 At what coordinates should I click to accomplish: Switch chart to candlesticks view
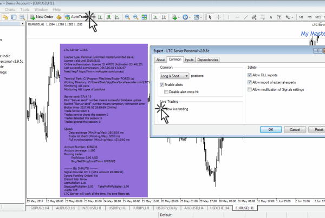click(108, 17)
